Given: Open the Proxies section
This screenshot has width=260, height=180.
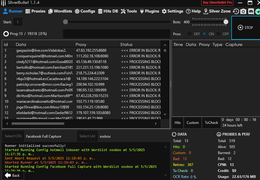Looking at the screenshot, I should (35, 11).
